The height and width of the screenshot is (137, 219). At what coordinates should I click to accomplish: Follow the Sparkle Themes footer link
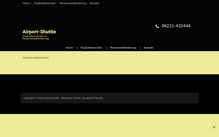(x=95, y=98)
